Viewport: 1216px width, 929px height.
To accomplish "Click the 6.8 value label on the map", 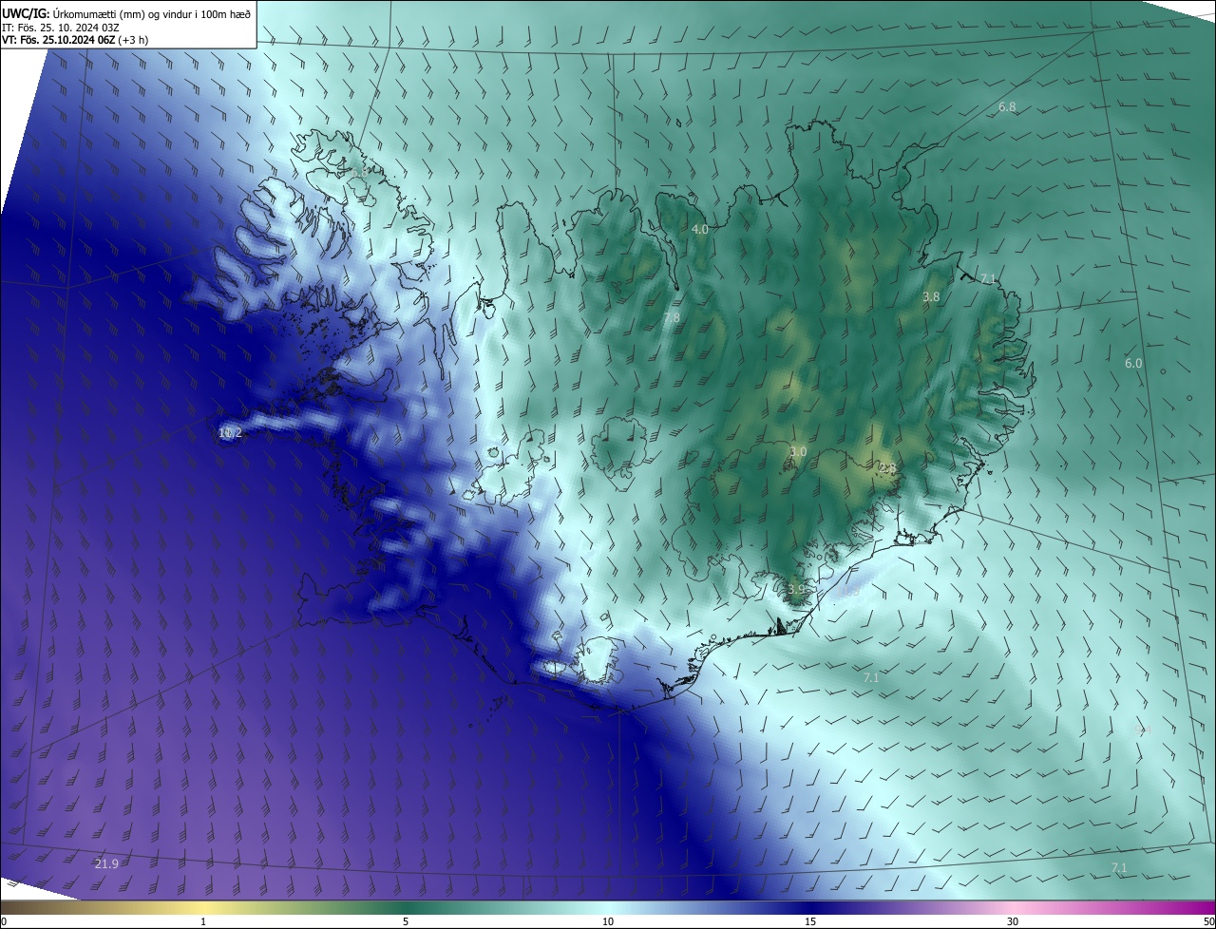I will [1007, 107].
